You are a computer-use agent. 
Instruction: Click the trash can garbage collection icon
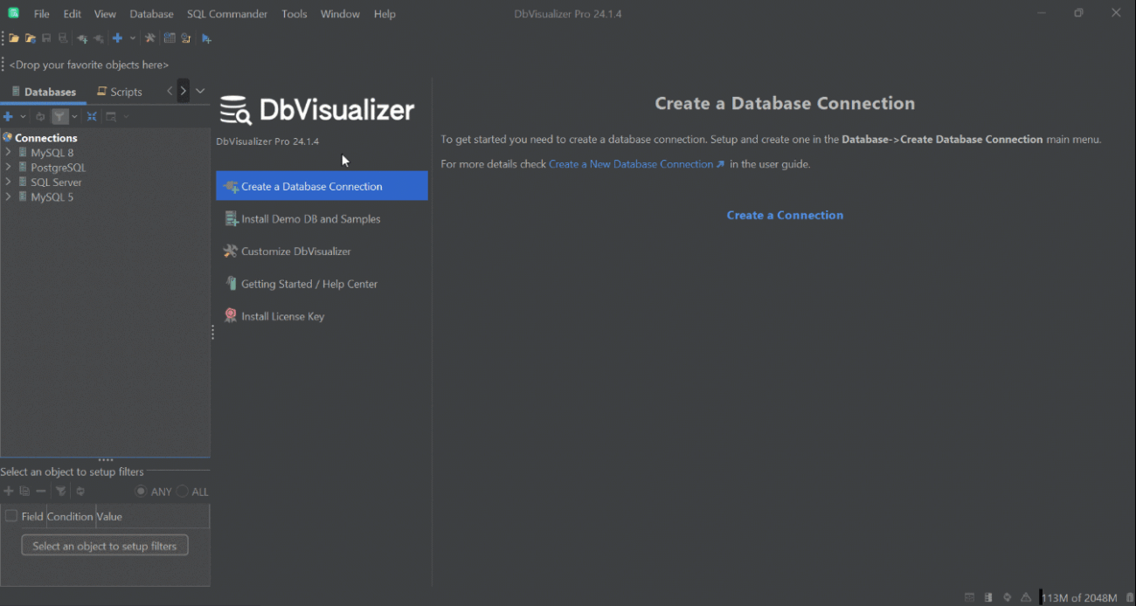tap(1129, 597)
